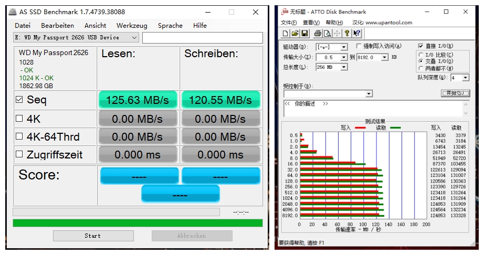Click the read score bar
484x255 pixels.
tap(139, 176)
